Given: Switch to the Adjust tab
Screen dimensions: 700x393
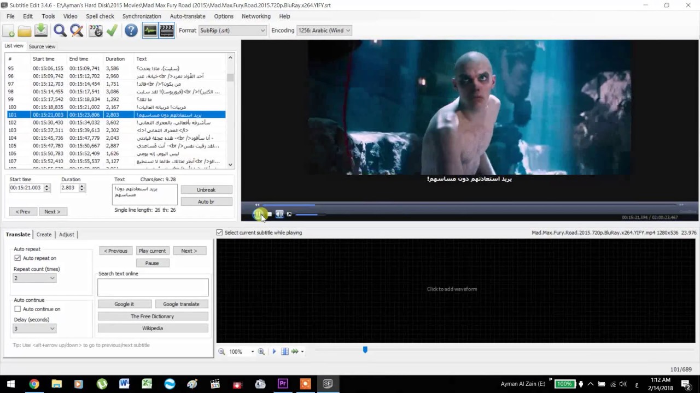Looking at the screenshot, I should [67, 234].
